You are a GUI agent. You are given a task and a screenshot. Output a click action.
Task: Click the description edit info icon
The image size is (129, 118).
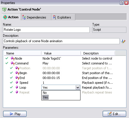tap(123, 41)
